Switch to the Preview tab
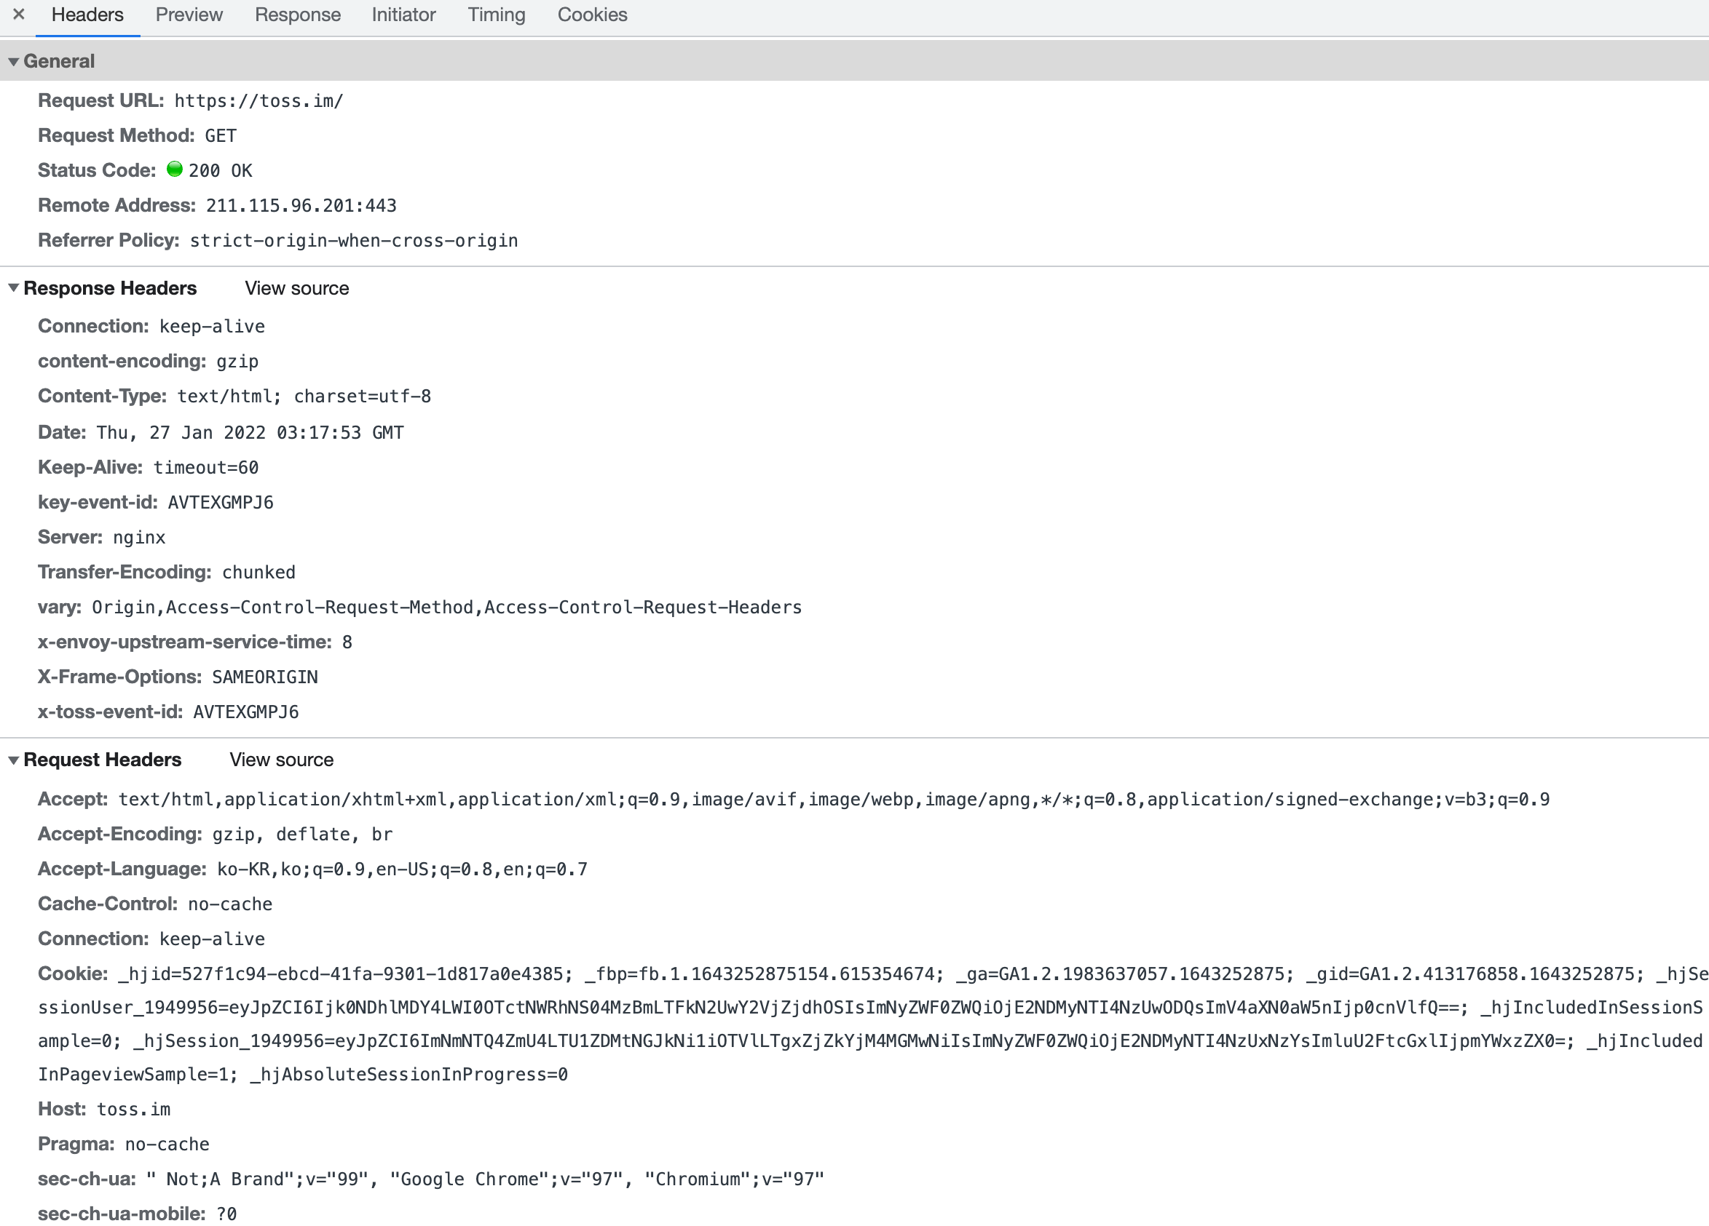The height and width of the screenshot is (1226, 1709). [x=189, y=15]
